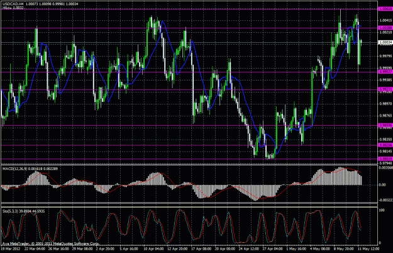
Task: Click the 8 May 20:00 time label
Action: coord(343,249)
